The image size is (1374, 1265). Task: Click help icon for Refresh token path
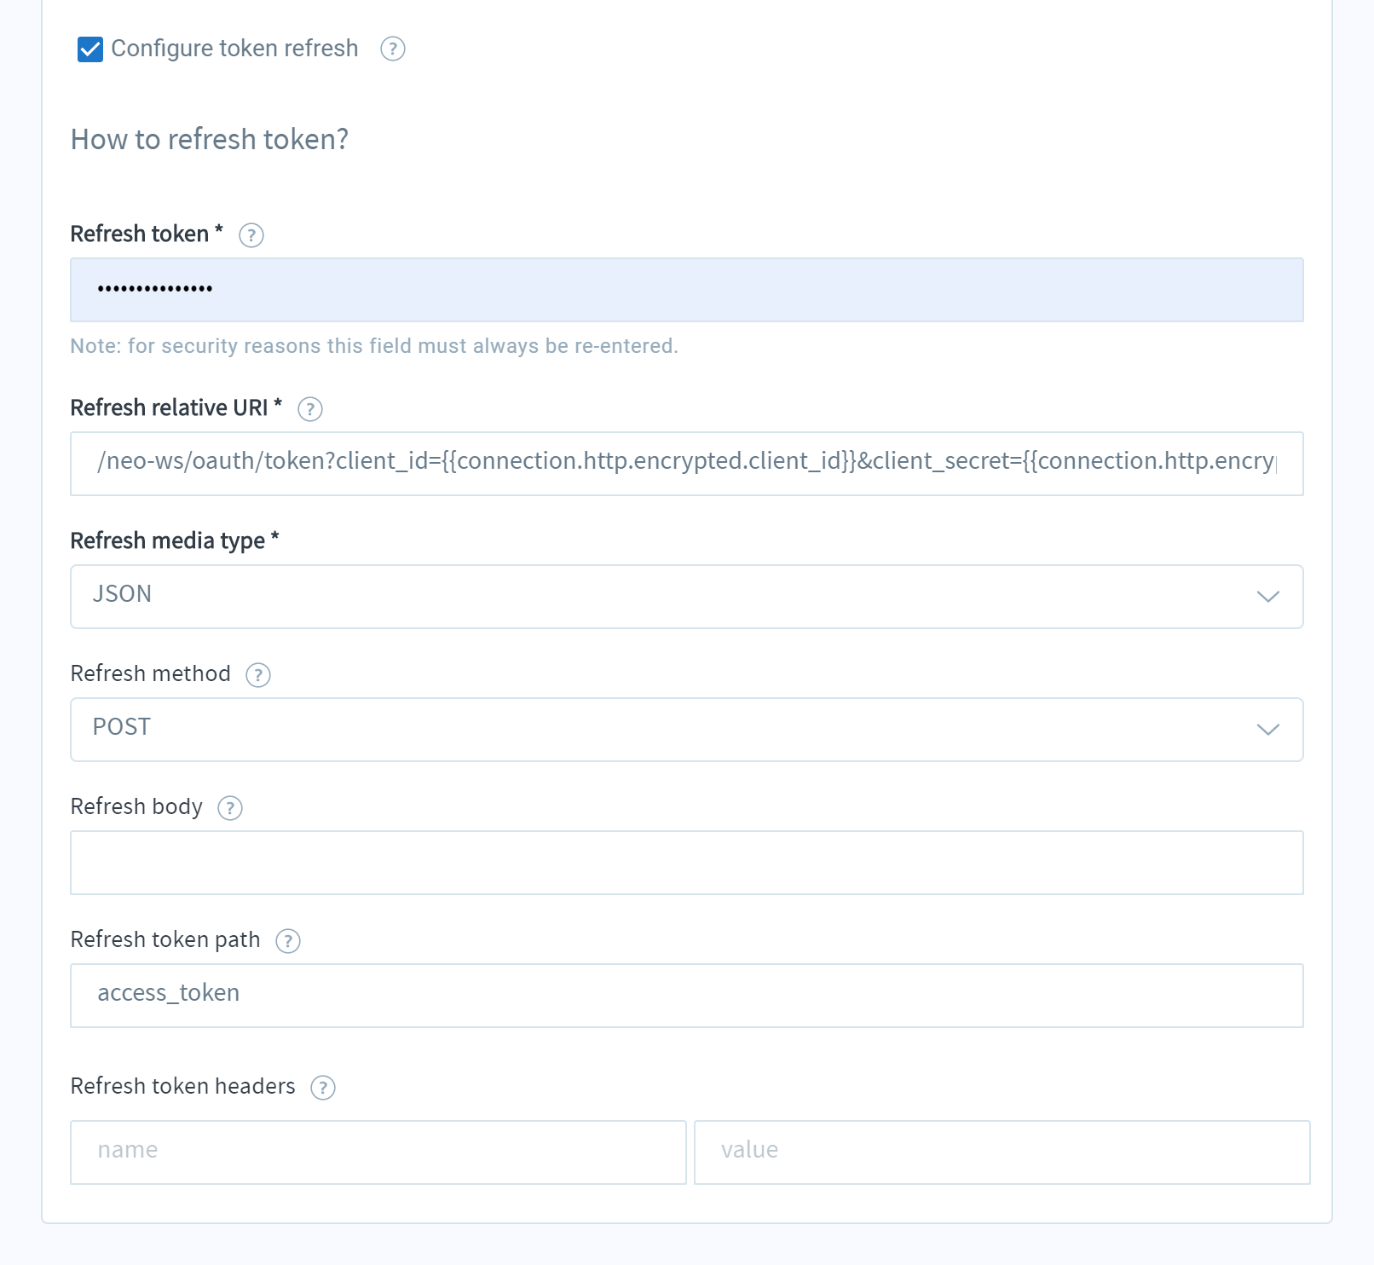pyautogui.click(x=287, y=941)
